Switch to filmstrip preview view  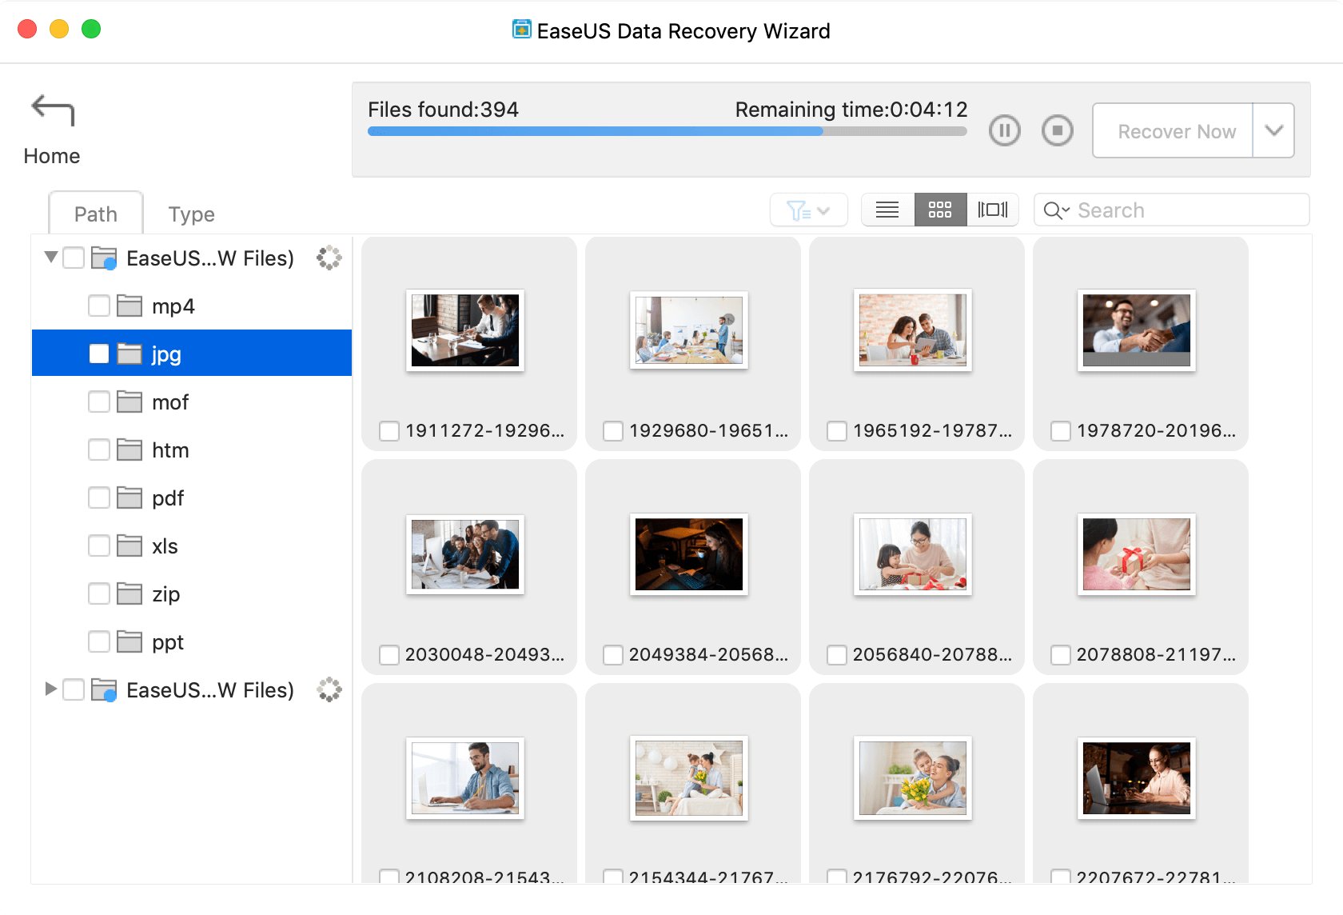coord(993,210)
